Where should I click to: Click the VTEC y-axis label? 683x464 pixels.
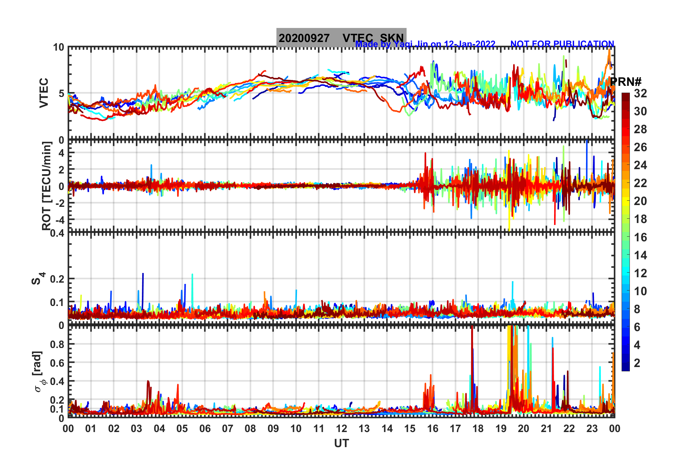pos(44,93)
